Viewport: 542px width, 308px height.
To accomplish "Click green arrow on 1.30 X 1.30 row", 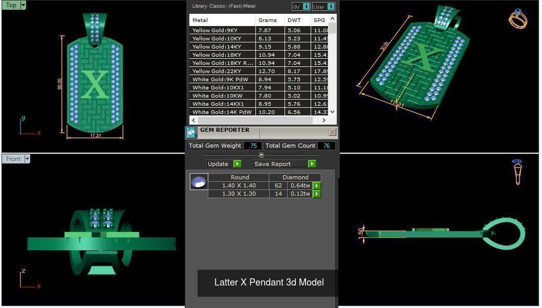I will 317,194.
